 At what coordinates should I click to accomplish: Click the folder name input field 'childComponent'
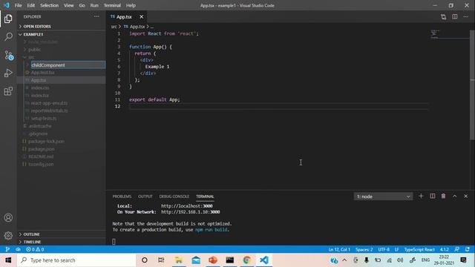click(x=68, y=65)
